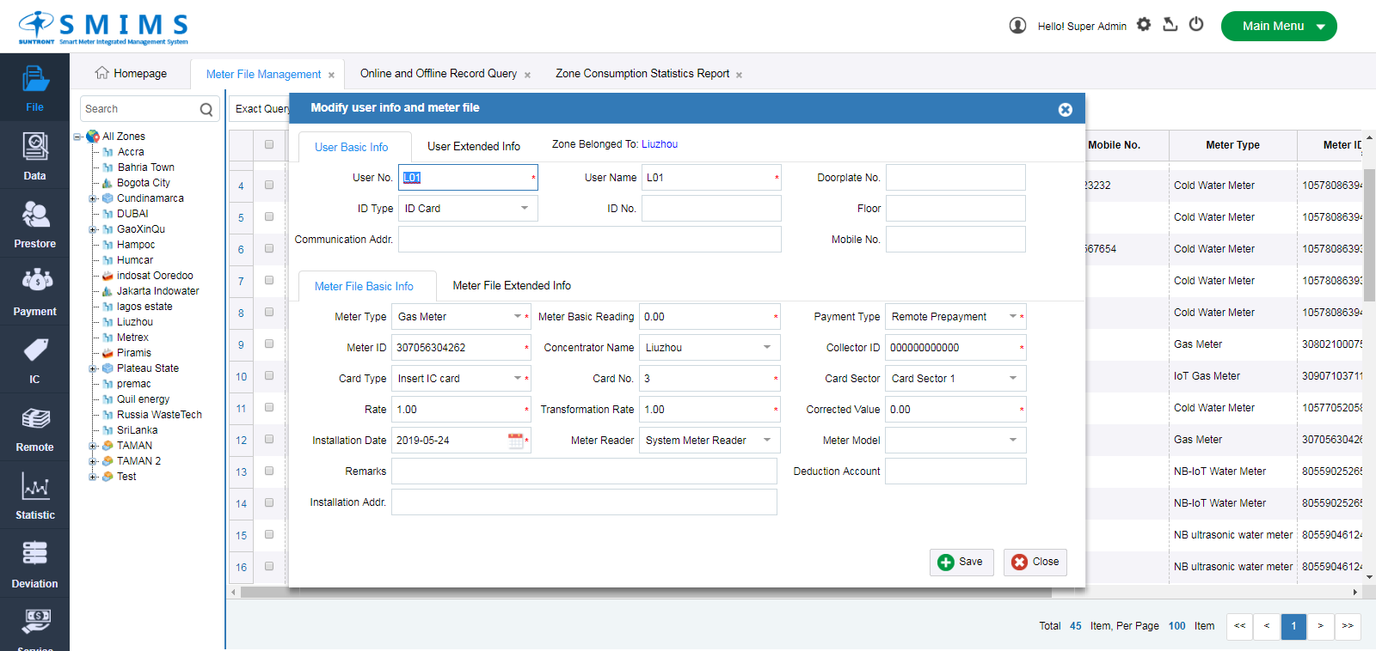1376x651 pixels.
Task: Close the Modify user info dialog
Action: click(1066, 109)
